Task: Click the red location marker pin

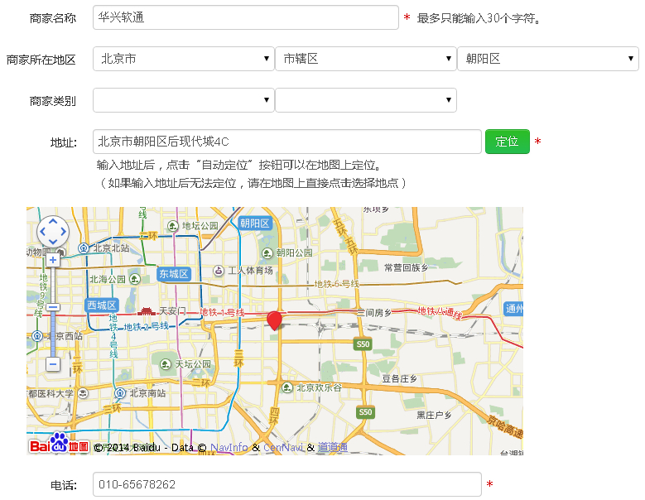Action: (274, 320)
